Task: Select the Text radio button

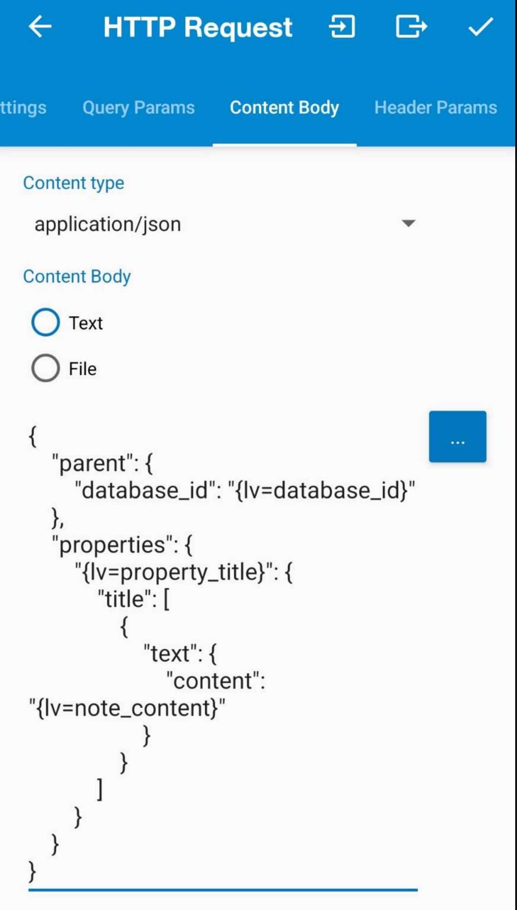Action: coord(45,322)
